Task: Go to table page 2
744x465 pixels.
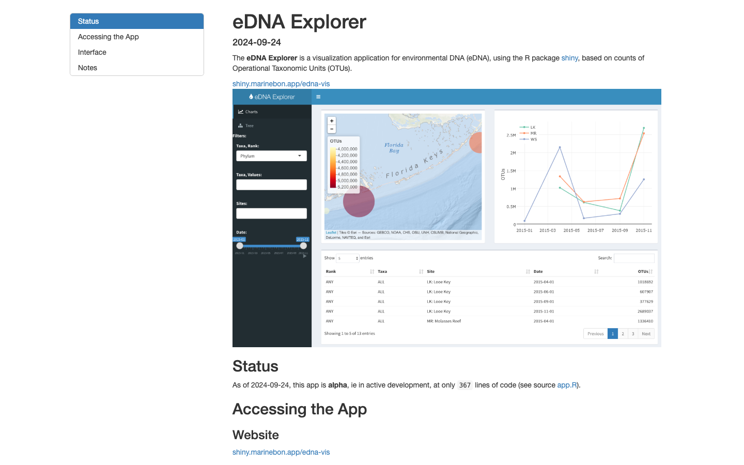Action: point(623,334)
